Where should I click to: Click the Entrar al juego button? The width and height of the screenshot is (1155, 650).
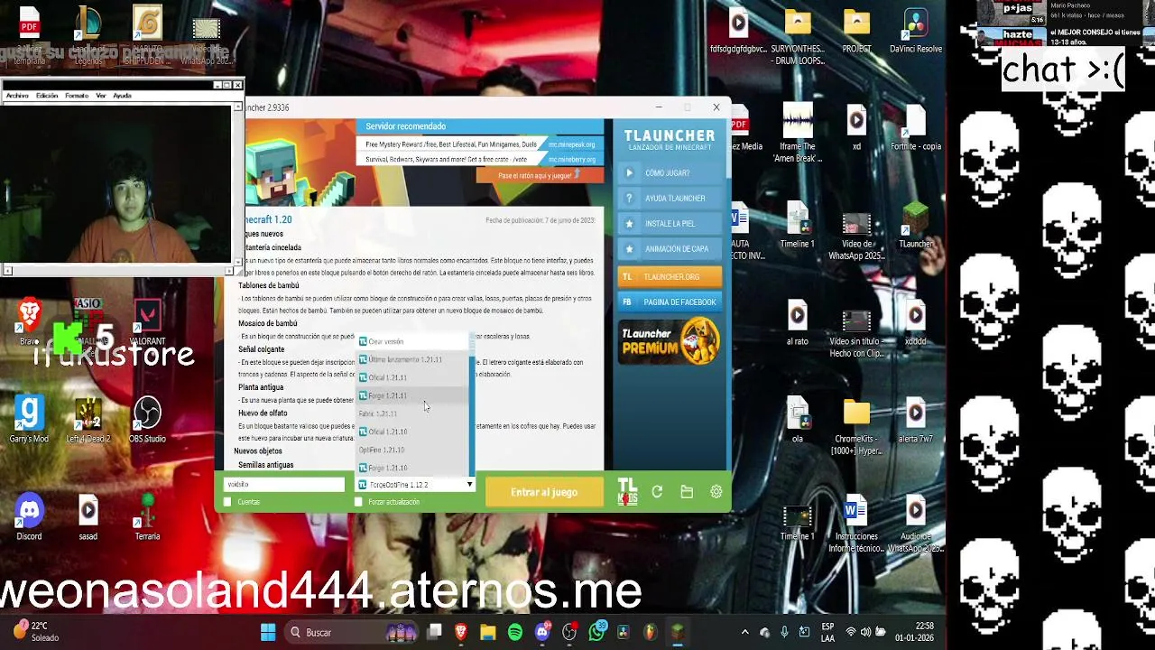click(544, 492)
